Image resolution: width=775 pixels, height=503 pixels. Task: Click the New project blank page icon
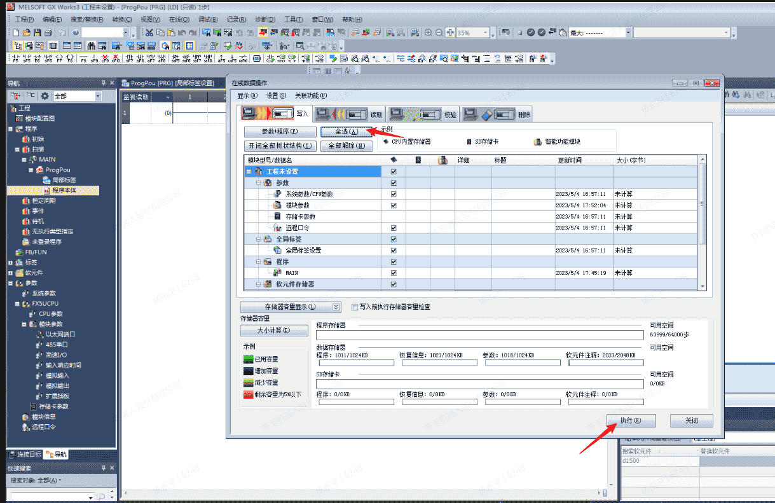click(17, 32)
